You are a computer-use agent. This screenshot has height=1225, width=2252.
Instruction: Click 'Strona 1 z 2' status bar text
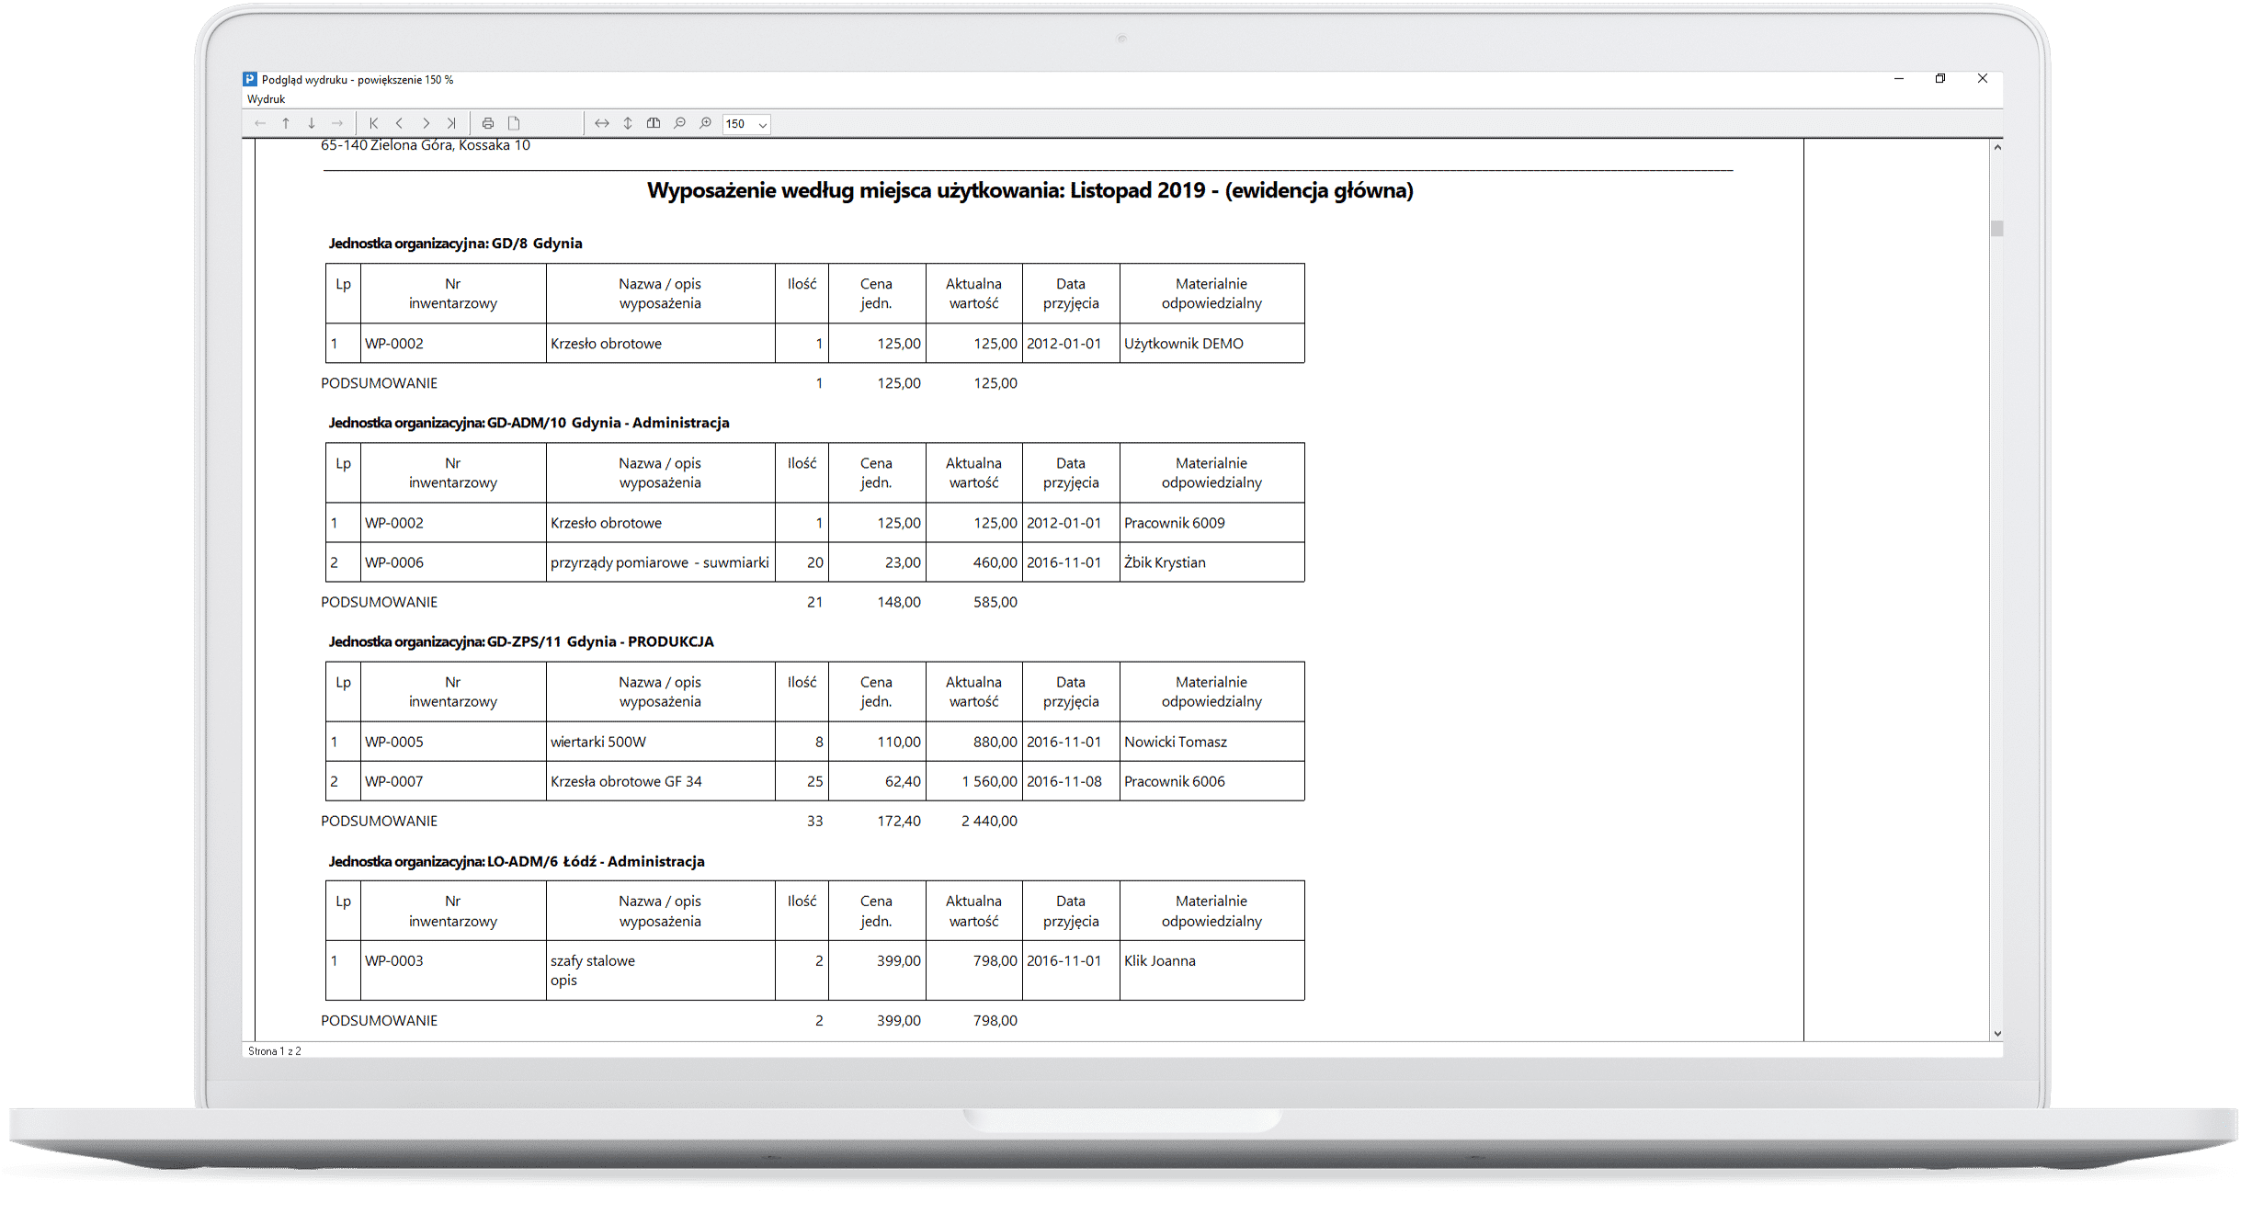275,1050
